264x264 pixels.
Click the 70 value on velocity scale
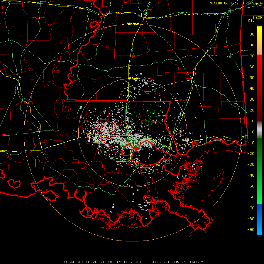pyautogui.click(x=252, y=56)
